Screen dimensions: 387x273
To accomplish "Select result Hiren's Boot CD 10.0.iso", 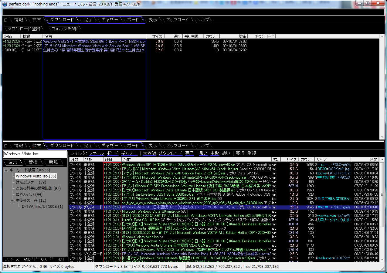I will coord(224,220).
